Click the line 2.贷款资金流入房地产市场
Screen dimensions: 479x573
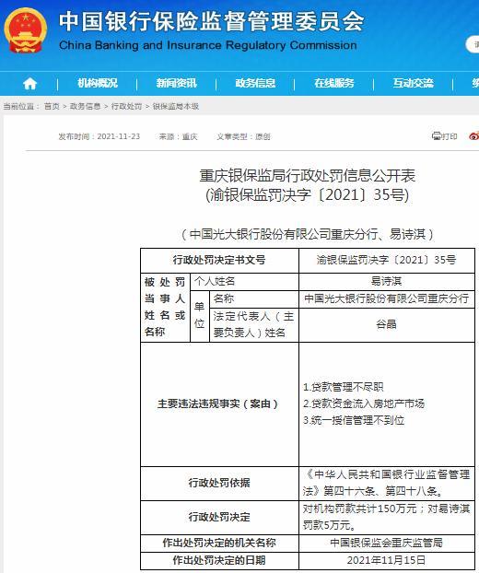coord(364,403)
